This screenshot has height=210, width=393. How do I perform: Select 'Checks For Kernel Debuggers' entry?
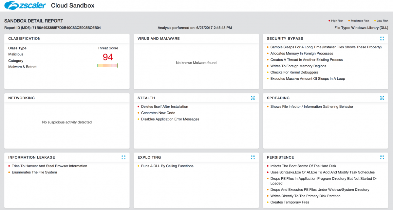(294, 72)
